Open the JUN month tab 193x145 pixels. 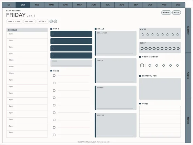(93, 5)
